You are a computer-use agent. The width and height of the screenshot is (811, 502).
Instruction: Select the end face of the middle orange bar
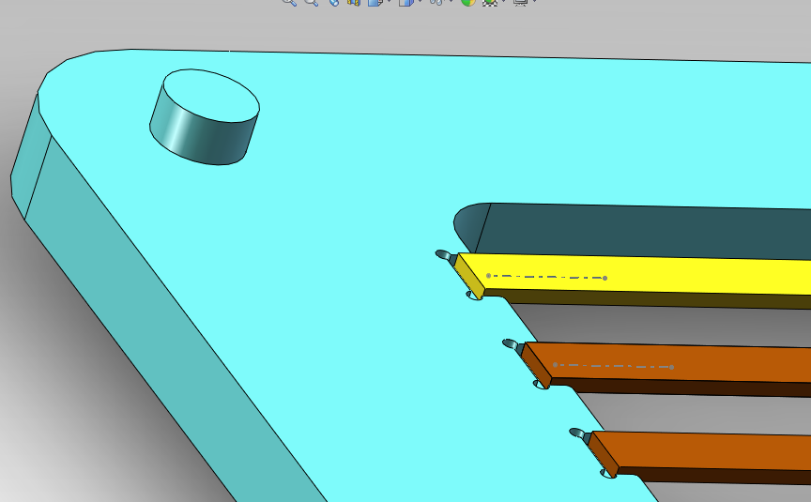click(x=536, y=365)
